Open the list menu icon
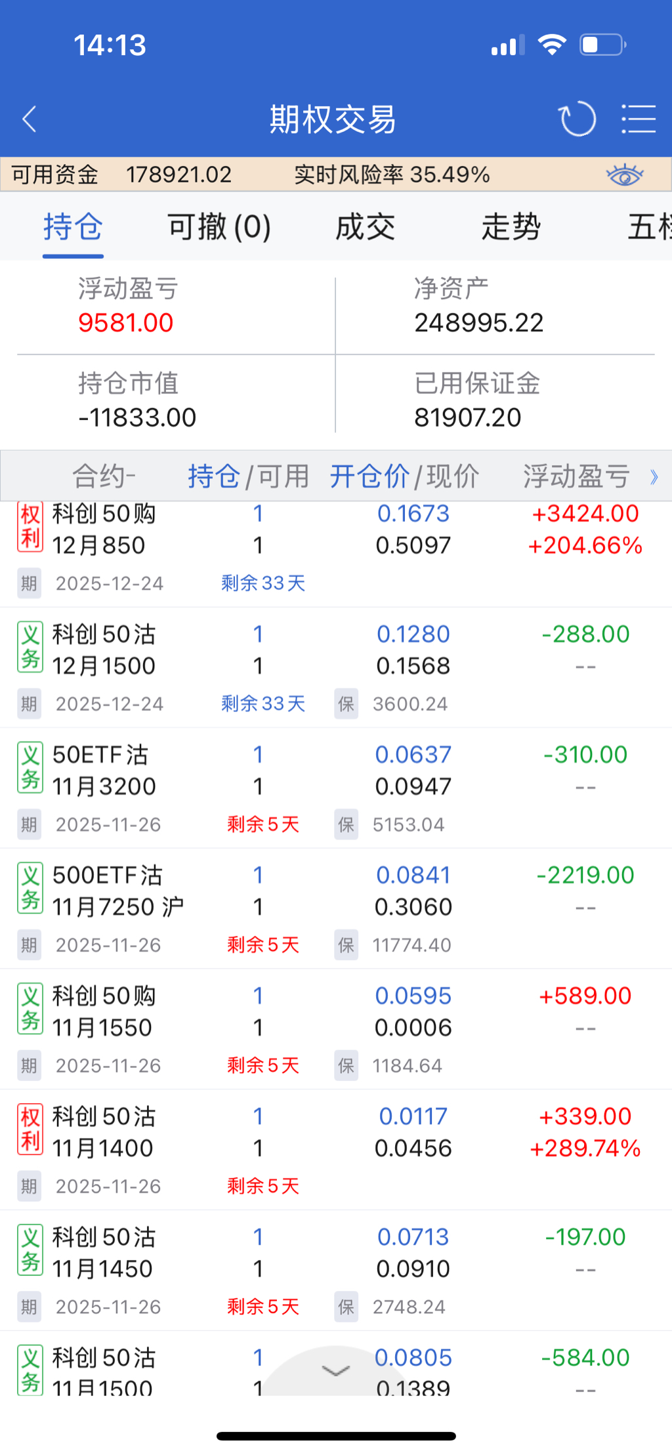This screenshot has width=672, height=1455. 638,119
